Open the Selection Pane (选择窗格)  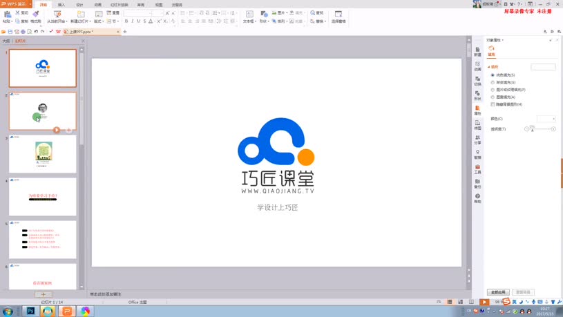[x=338, y=17]
